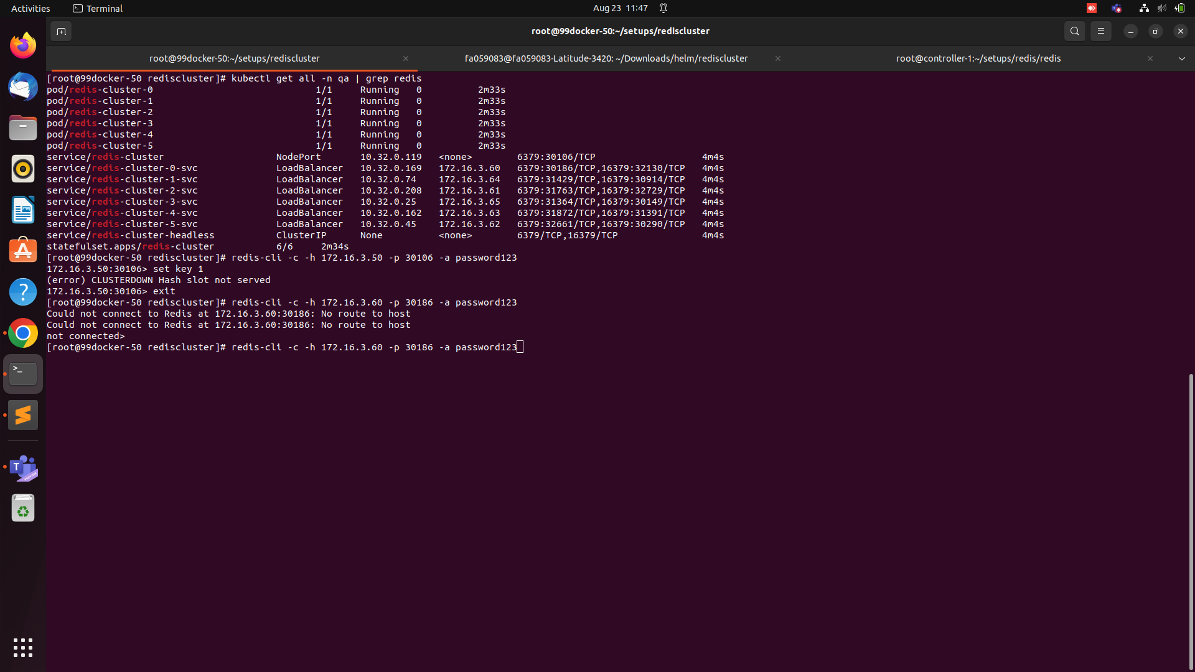Open LibreOffice Writer
Image resolution: width=1195 pixels, height=672 pixels.
pyautogui.click(x=22, y=210)
